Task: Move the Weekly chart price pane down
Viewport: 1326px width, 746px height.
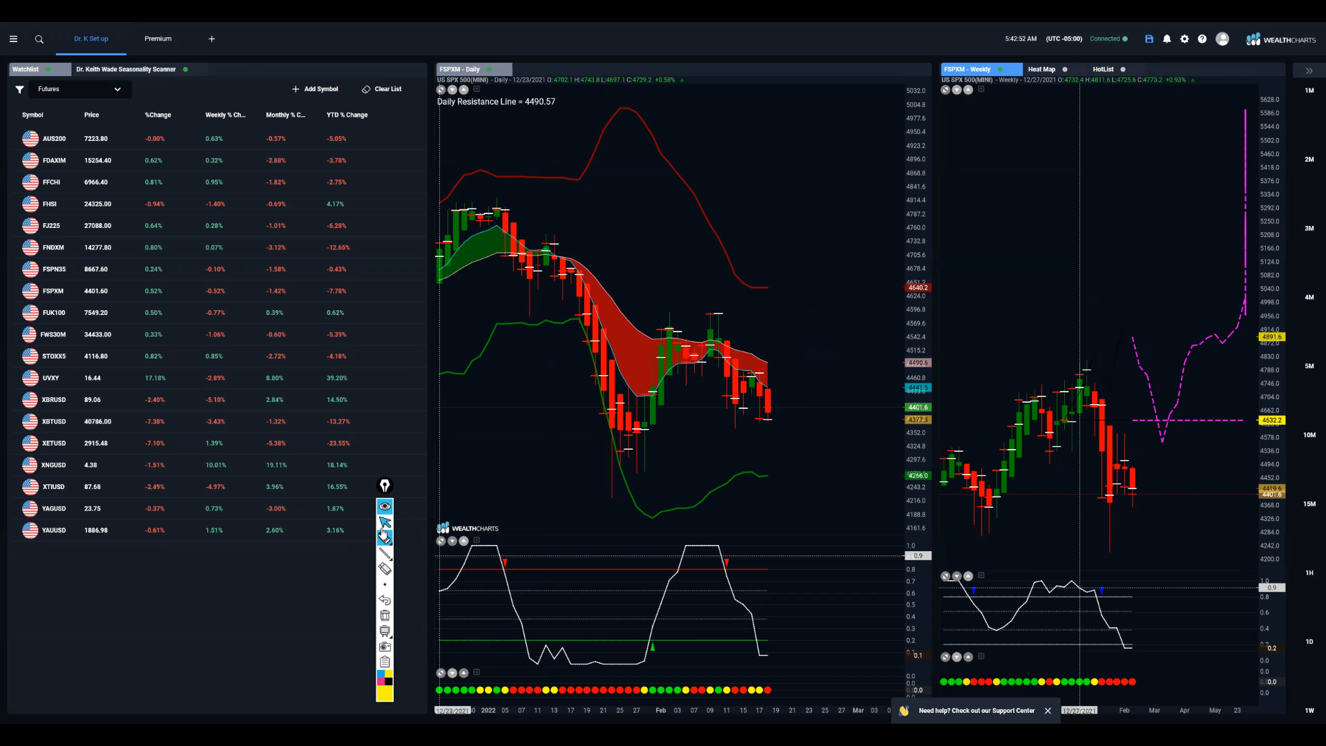Action: (x=957, y=90)
